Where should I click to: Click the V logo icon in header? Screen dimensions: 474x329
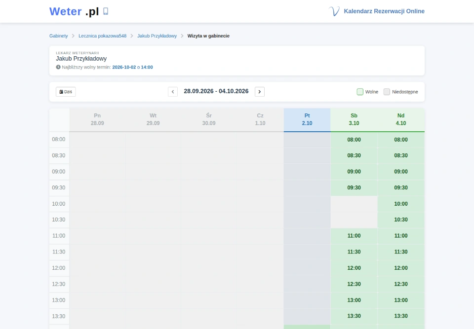(x=334, y=11)
